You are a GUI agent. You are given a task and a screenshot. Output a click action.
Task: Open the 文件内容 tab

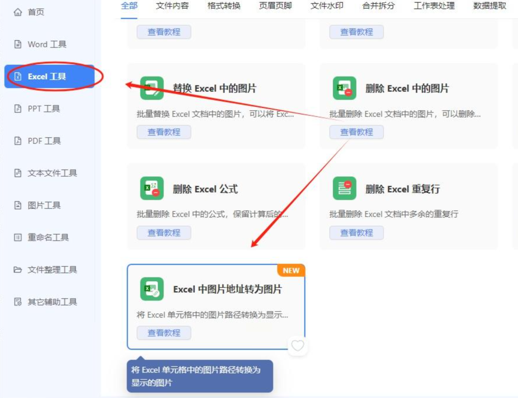(x=172, y=6)
